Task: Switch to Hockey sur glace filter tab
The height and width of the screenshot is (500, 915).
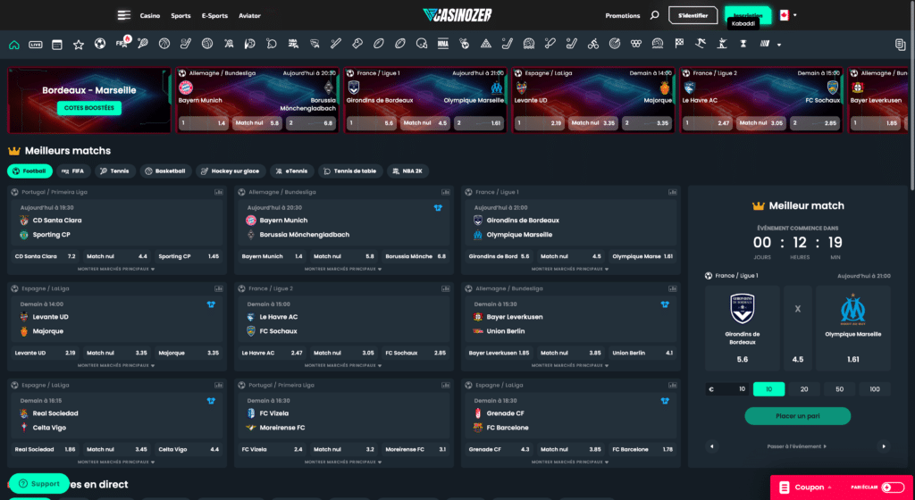Action: [x=231, y=171]
